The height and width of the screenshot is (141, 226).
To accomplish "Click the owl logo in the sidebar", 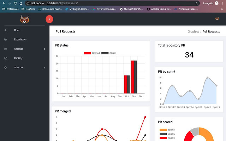I will [x=25, y=19].
